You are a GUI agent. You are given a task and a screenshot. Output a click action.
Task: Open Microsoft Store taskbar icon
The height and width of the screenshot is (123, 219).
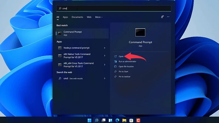click(131, 120)
